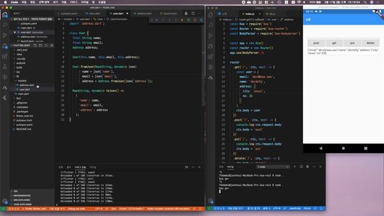Open README.md in explorer tree
Screen dimensions: 384x216
point(23,129)
